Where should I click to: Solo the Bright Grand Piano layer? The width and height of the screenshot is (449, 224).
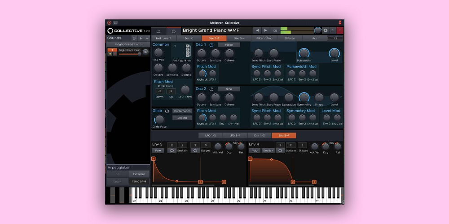pos(115,54)
